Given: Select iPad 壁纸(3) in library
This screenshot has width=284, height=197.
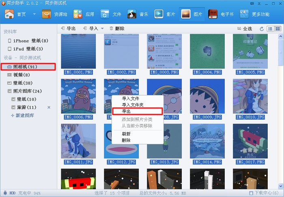Looking at the screenshot, I should click(x=25, y=49).
